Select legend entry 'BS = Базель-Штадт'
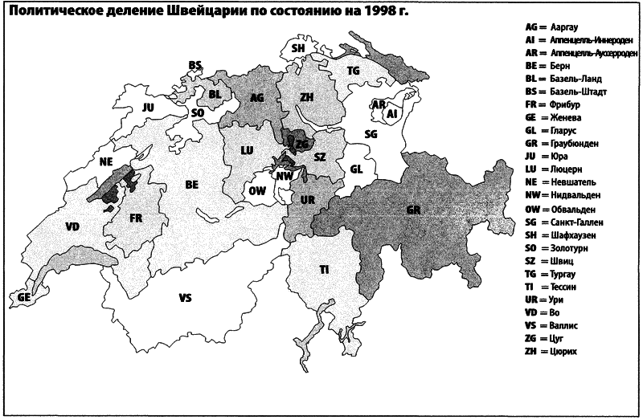The image size is (643, 420). tap(566, 92)
